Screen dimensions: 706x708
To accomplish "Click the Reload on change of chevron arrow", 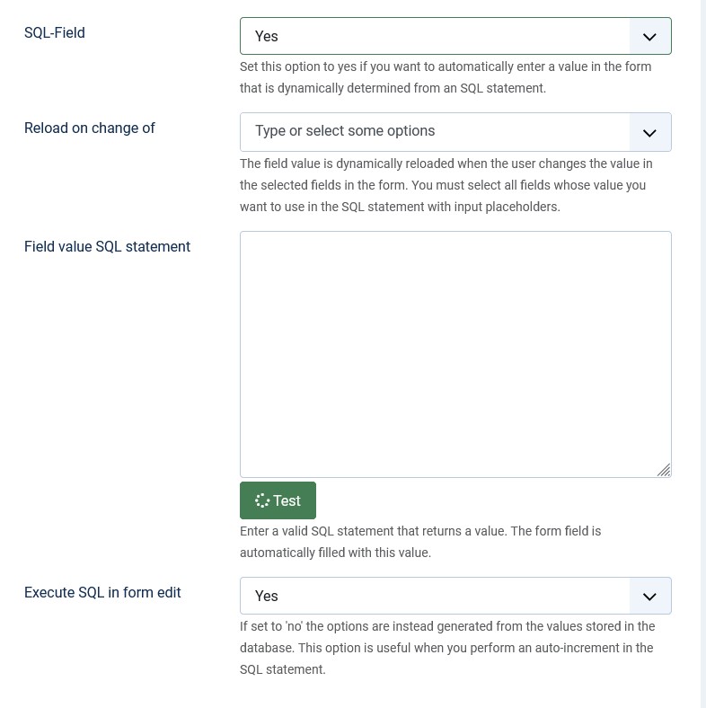I will tap(650, 132).
